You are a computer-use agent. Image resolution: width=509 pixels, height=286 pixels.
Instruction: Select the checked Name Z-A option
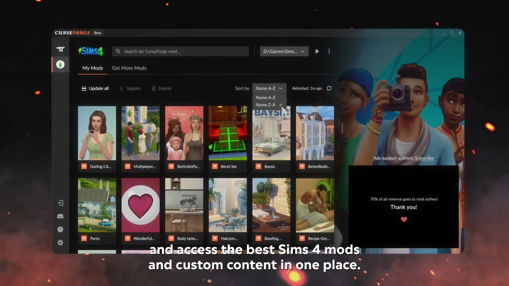[265, 105]
